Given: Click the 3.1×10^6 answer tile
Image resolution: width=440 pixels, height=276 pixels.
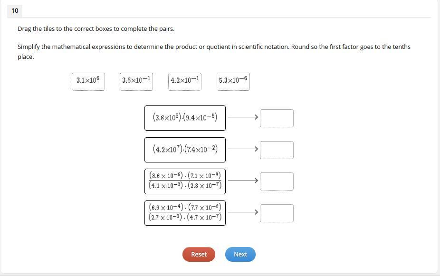Looking at the screenshot, I should [x=88, y=81].
